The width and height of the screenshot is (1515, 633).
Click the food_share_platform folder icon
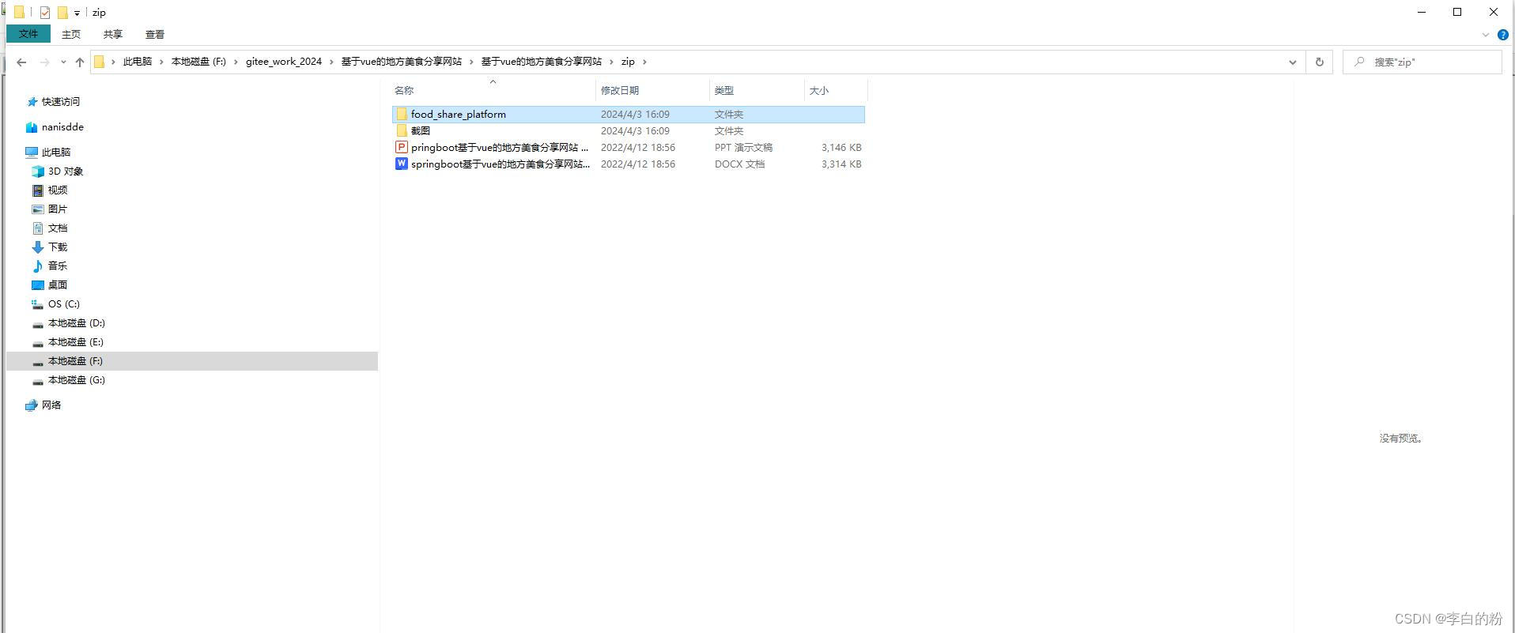coord(402,115)
